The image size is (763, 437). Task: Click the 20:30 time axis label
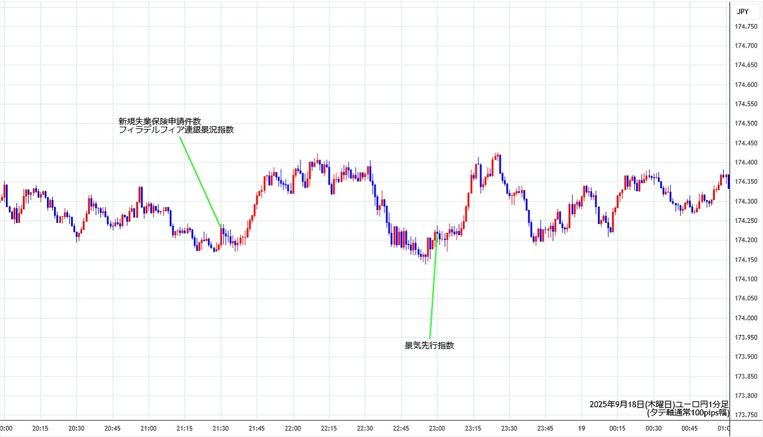(x=76, y=428)
